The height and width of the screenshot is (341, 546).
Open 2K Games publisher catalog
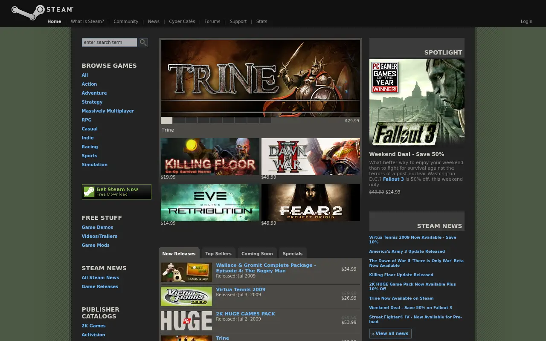[x=94, y=326]
